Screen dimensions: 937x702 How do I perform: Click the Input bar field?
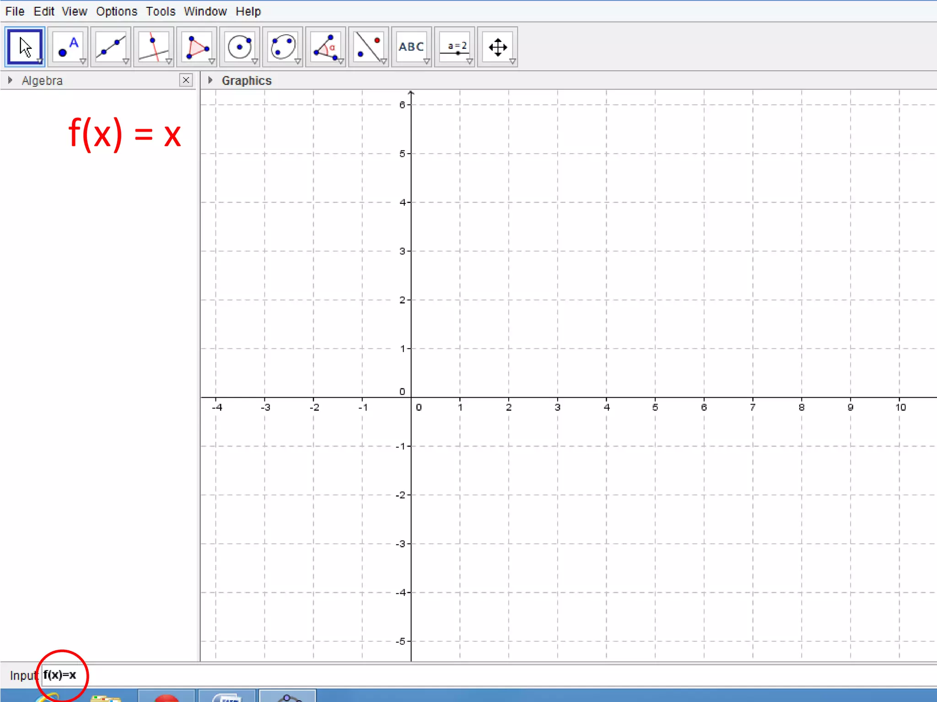458,675
